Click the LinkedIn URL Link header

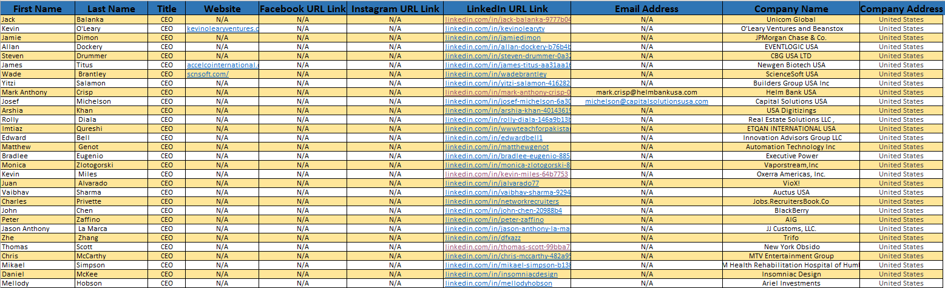coord(507,8)
